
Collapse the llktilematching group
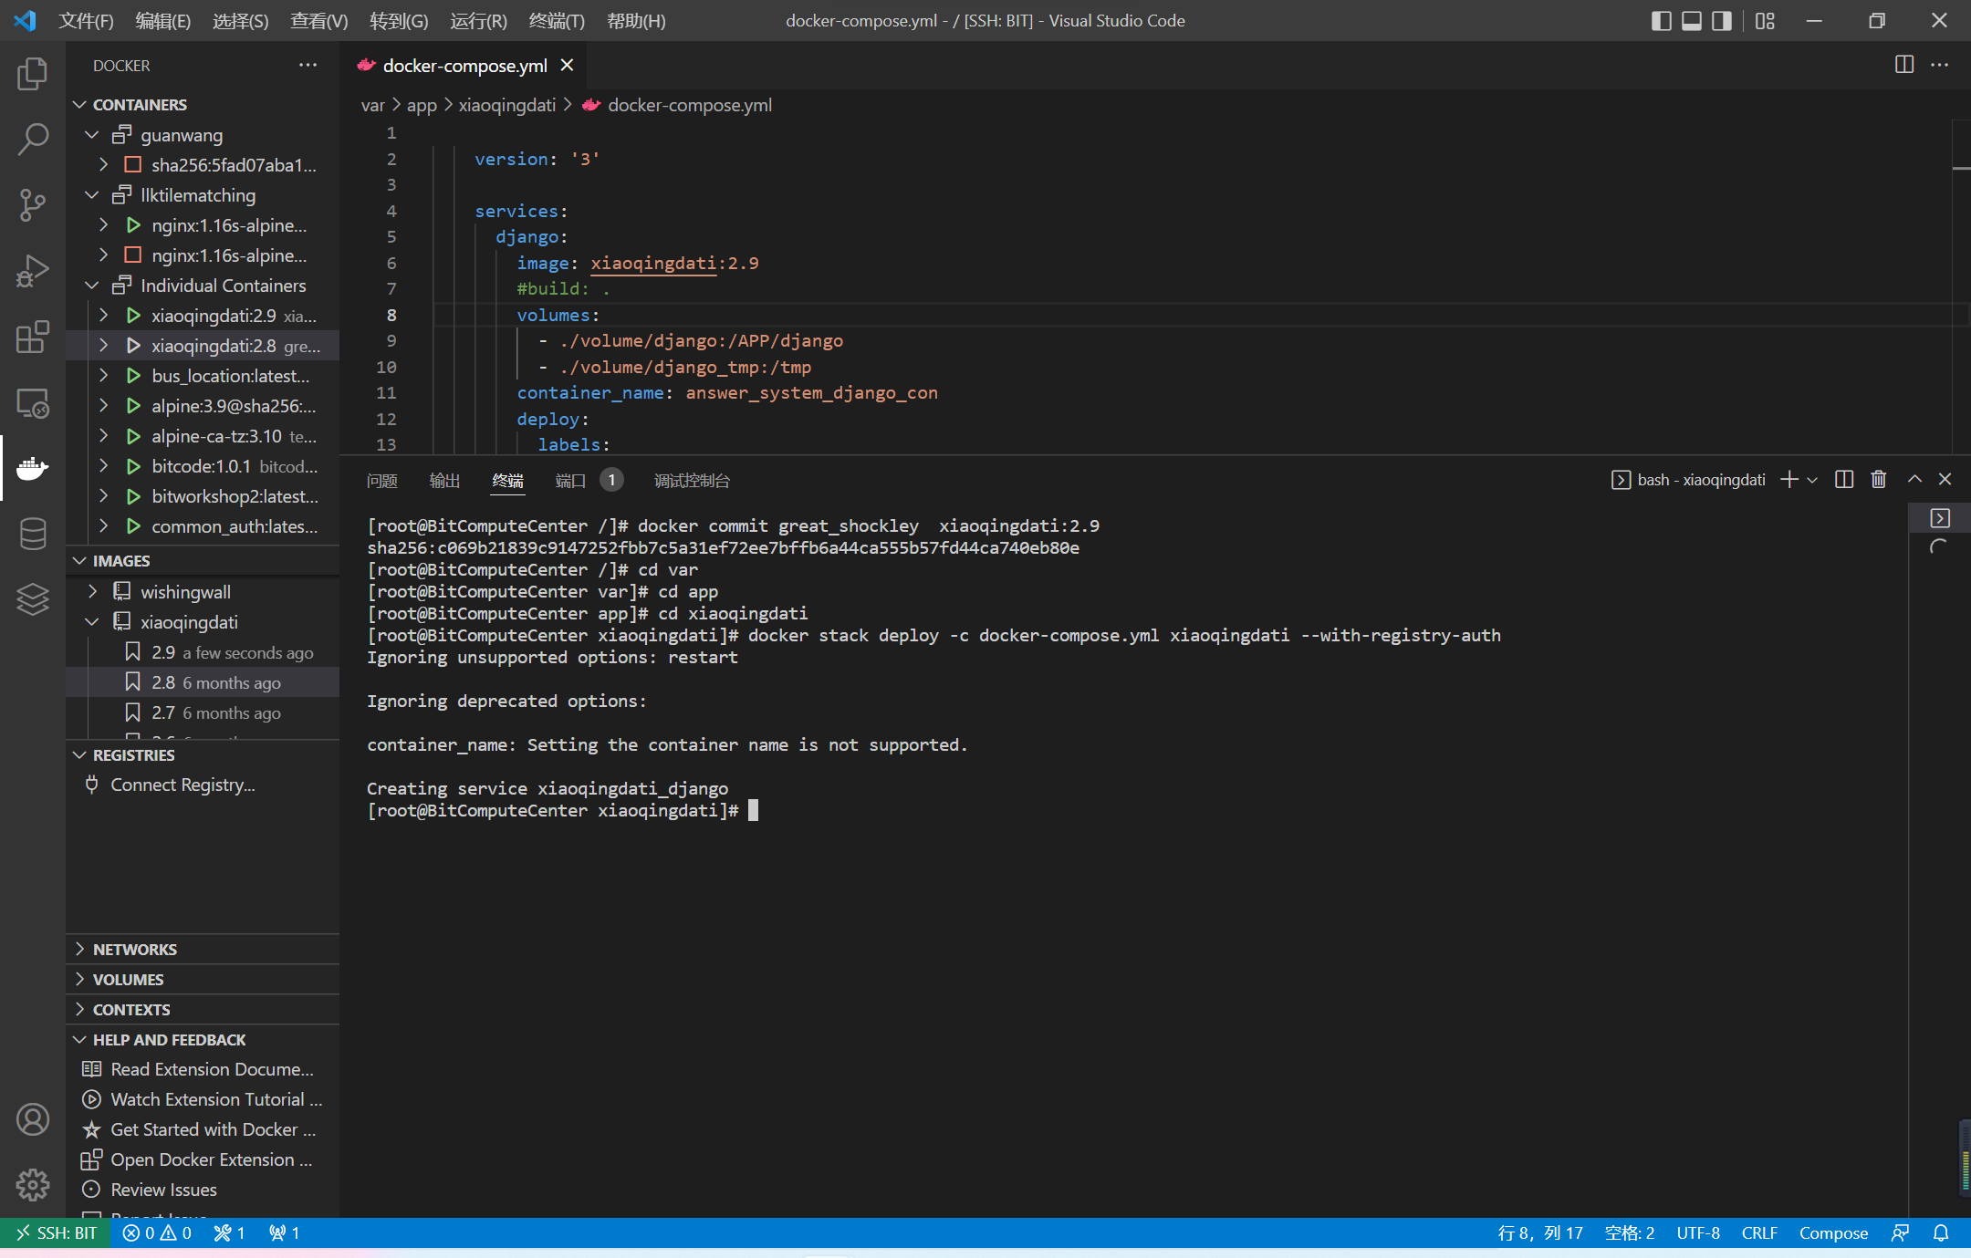coord(91,195)
